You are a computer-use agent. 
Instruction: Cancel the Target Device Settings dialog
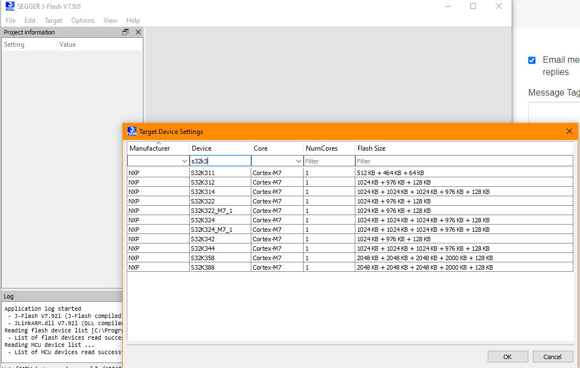pyautogui.click(x=552, y=356)
